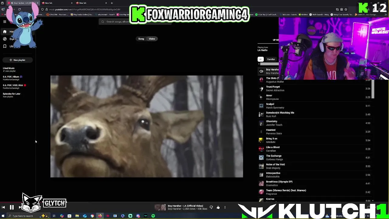This screenshot has height=219, width=389.
Task: Open Chrome from the taskbar
Action: (x=92, y=216)
